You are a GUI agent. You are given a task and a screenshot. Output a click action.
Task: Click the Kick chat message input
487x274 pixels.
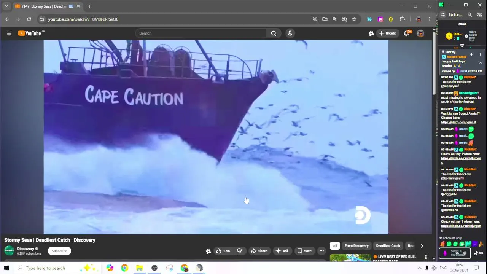pos(455,253)
